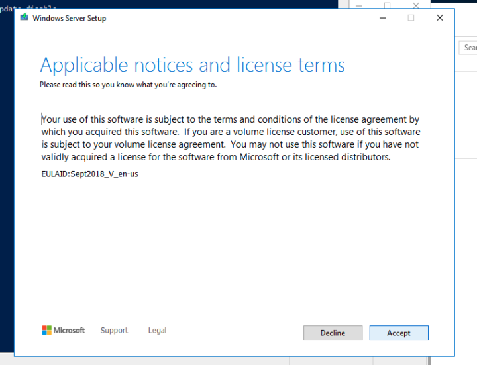Screen dimensions: 477x365
Task: Close the Windows Server Setup window
Action: tap(439, 18)
